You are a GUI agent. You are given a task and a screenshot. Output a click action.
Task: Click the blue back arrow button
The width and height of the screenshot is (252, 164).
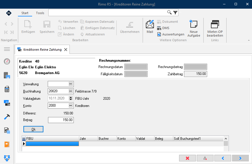[x=223, y=158]
